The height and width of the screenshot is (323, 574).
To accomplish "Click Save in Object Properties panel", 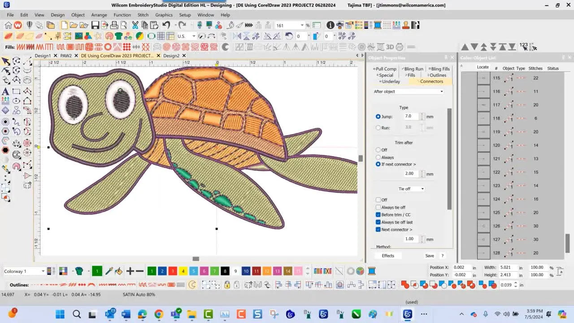I will [429, 256].
